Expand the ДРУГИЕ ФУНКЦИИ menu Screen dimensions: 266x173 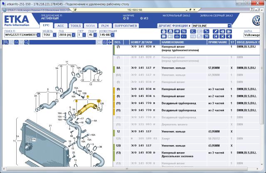coord(175,26)
